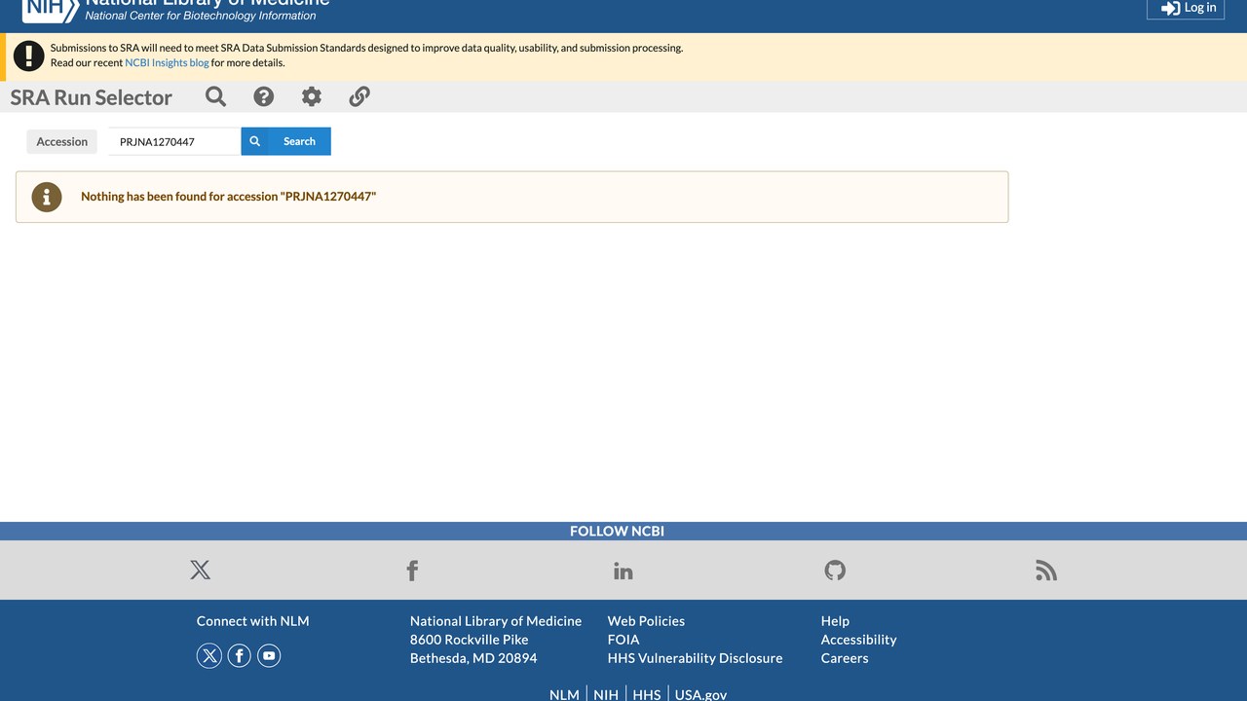The height and width of the screenshot is (701, 1247).
Task: Open the NCBI Insights blog link
Action: tap(167, 63)
